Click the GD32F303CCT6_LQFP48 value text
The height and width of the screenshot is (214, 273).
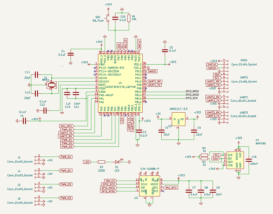click(120, 87)
